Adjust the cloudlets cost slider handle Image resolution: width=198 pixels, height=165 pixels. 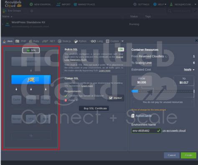[135, 91]
